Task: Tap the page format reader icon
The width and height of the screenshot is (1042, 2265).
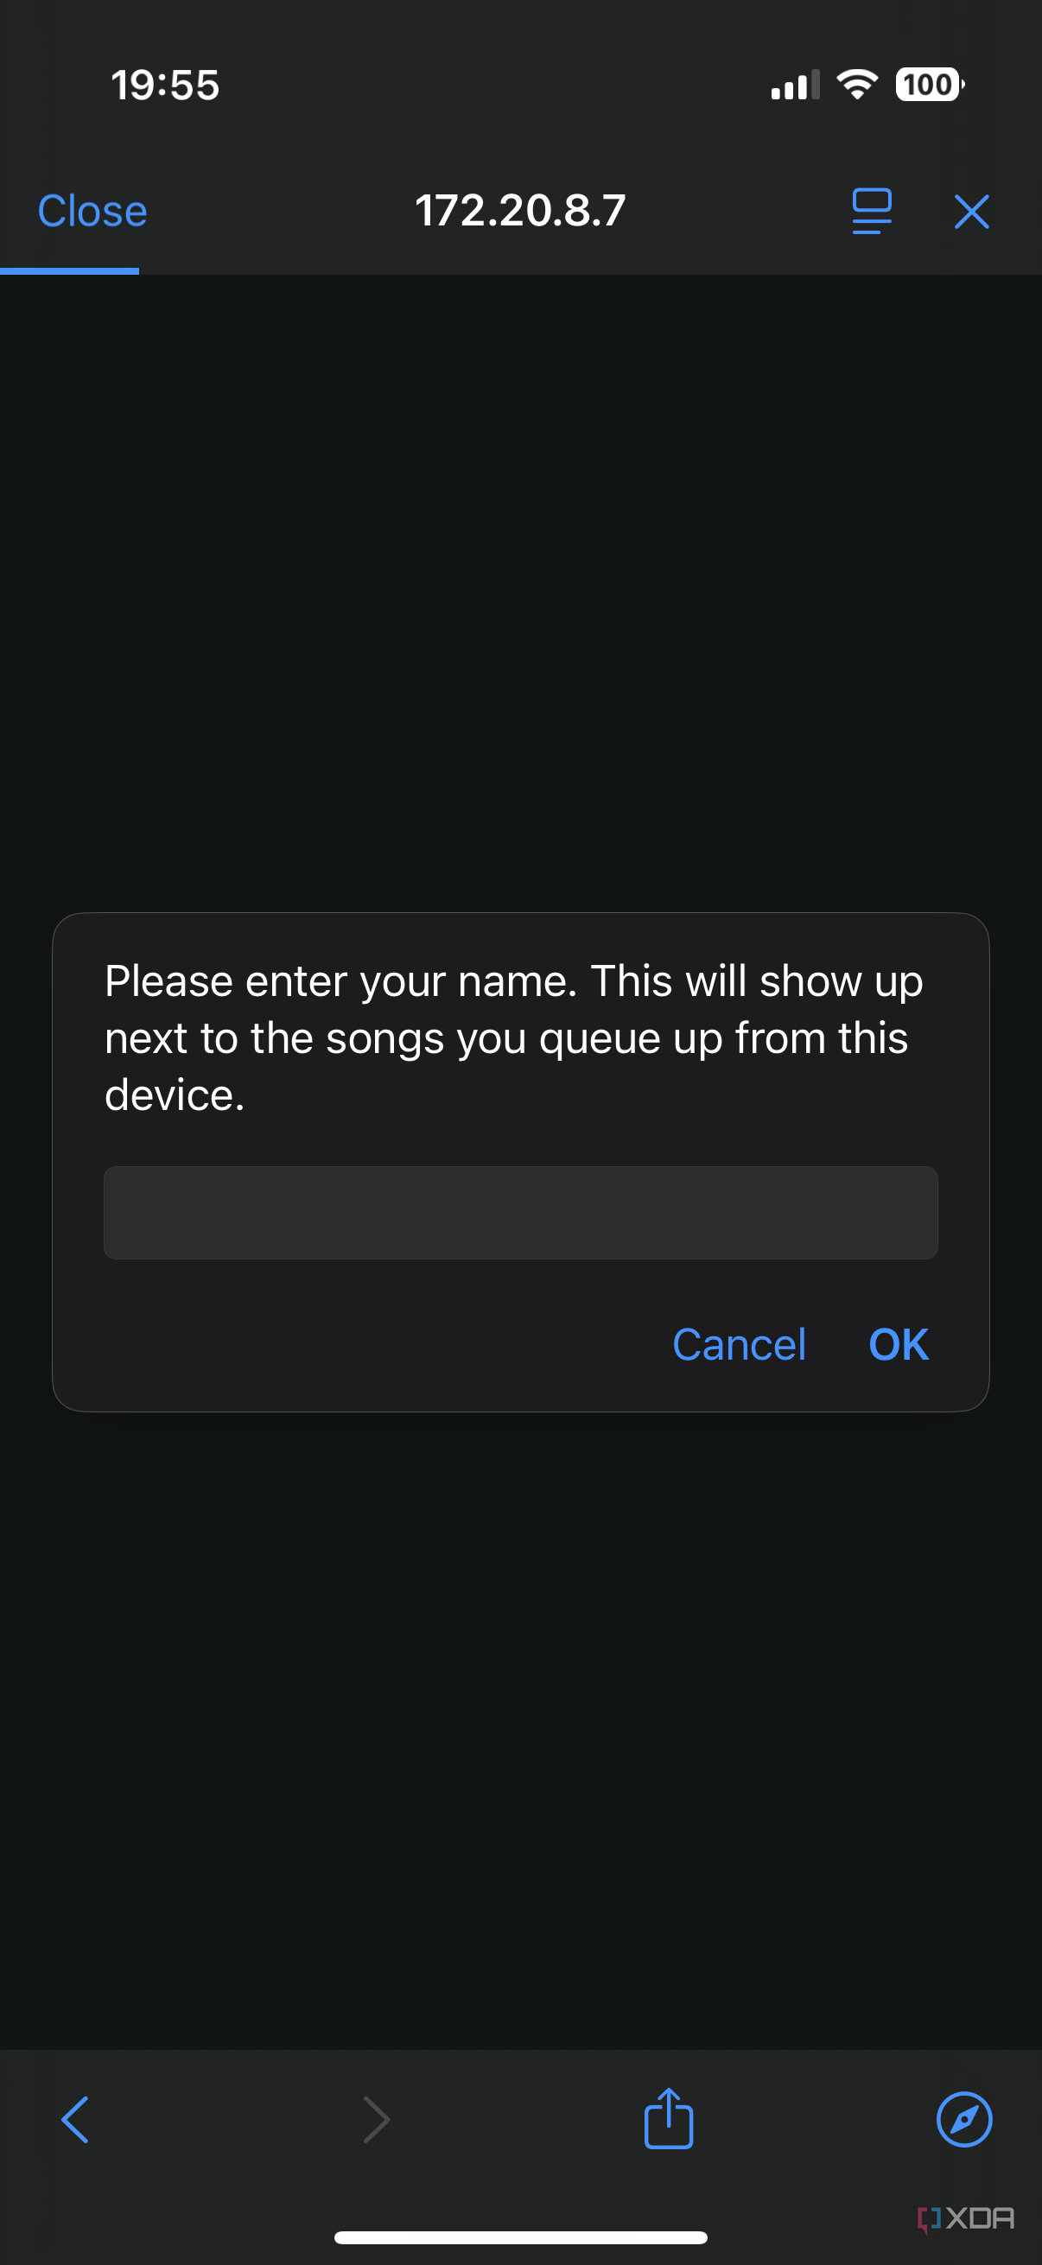Action: pyautogui.click(x=872, y=211)
